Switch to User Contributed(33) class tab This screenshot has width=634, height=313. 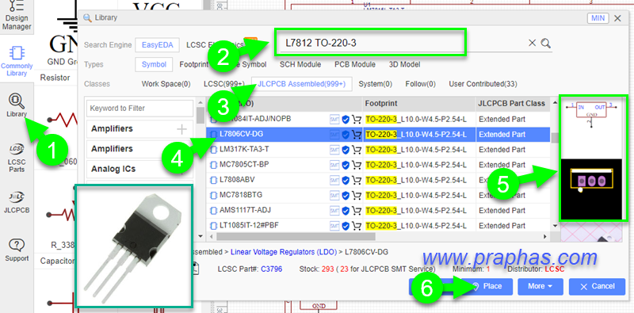click(x=483, y=84)
